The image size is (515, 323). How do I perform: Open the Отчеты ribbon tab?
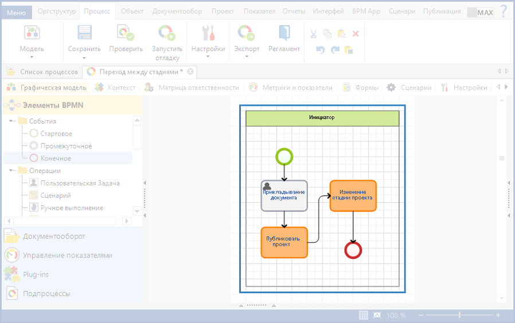pos(294,11)
